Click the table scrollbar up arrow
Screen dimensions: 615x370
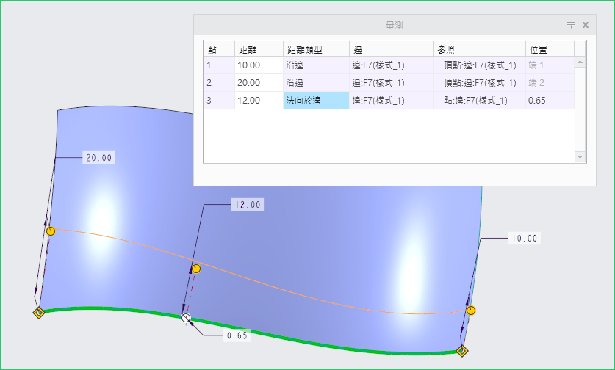pos(580,63)
